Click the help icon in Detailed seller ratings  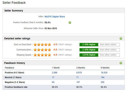121,39
